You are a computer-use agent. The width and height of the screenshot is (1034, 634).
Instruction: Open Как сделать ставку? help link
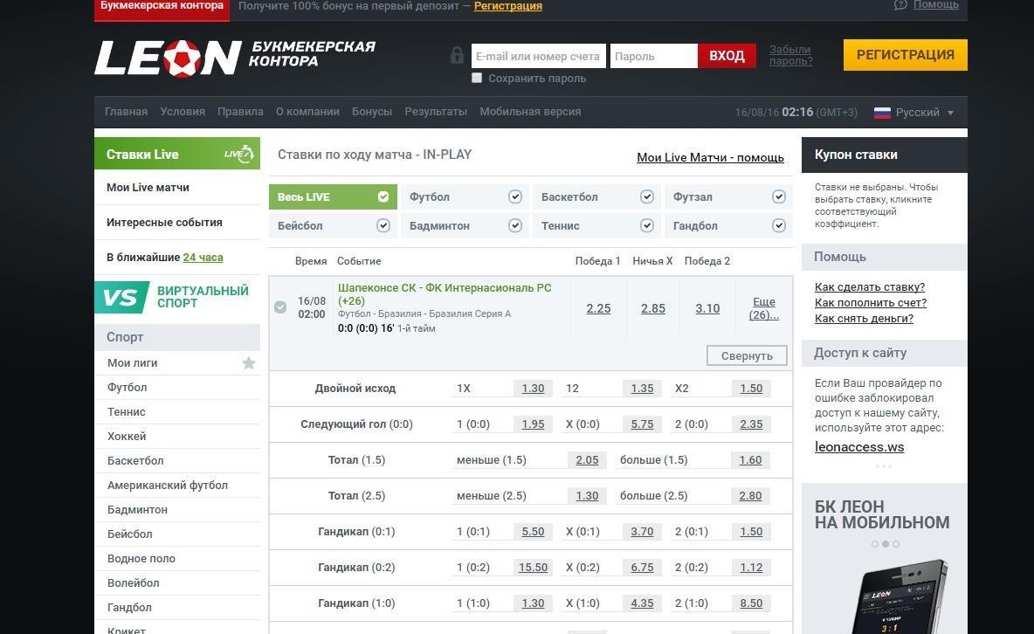(869, 287)
